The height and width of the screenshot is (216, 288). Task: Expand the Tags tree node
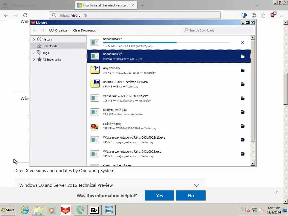tap(34, 53)
